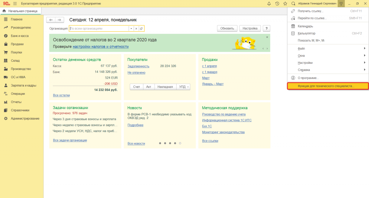Open Зарплата и кадры section in sidebar

tap(23, 85)
